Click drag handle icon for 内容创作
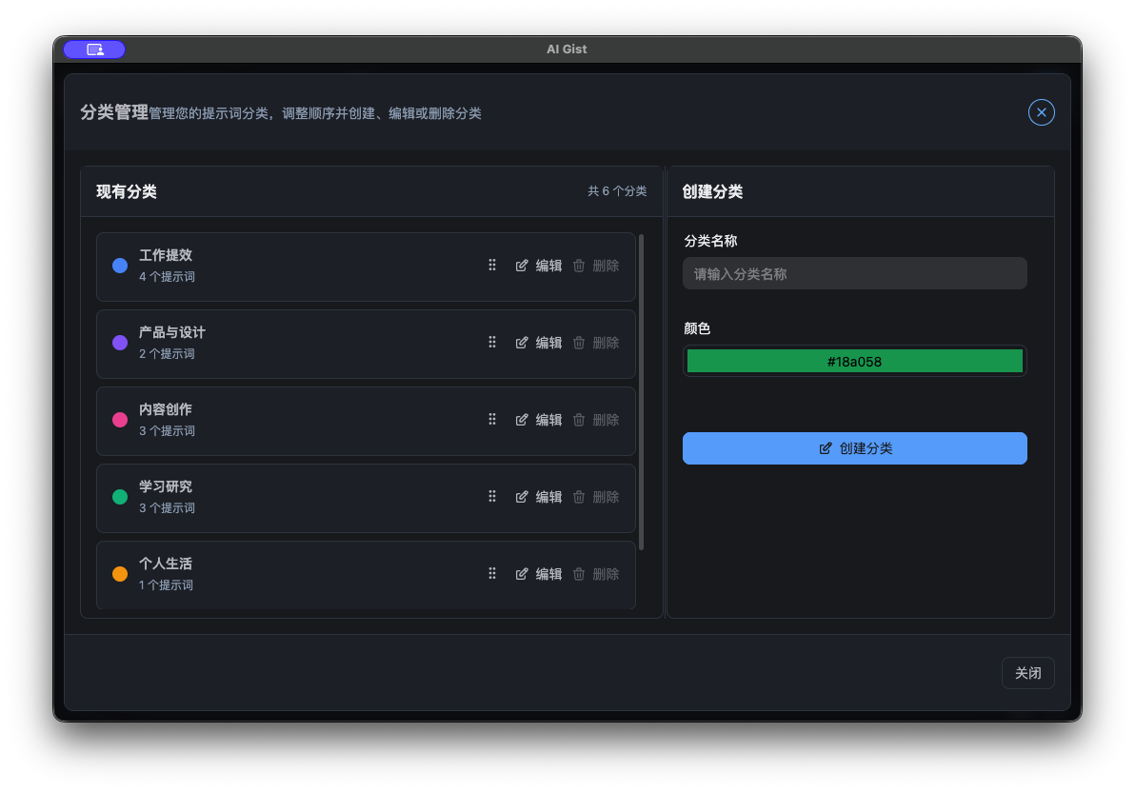This screenshot has height=792, width=1135. click(492, 419)
